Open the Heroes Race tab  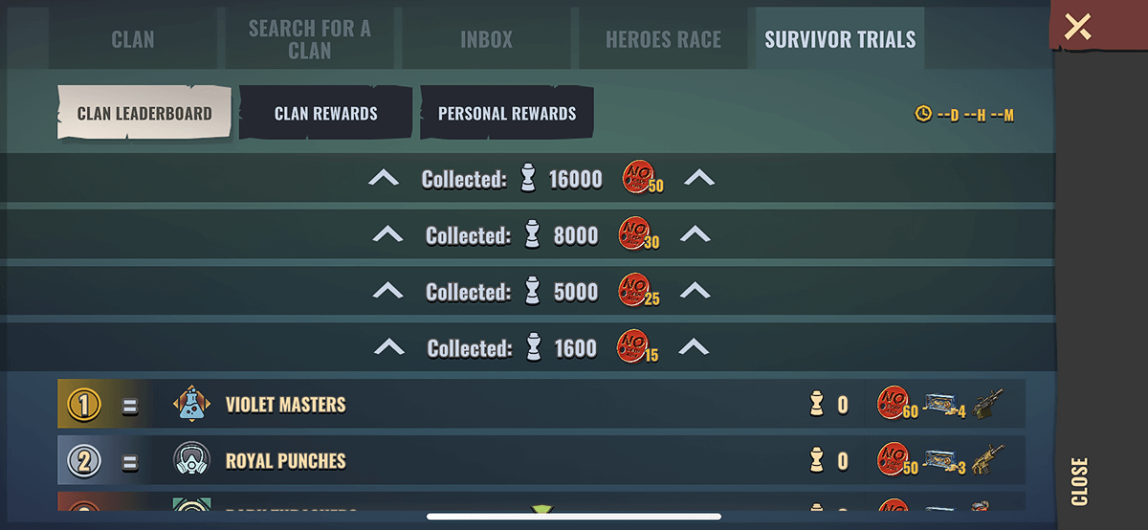(x=664, y=39)
